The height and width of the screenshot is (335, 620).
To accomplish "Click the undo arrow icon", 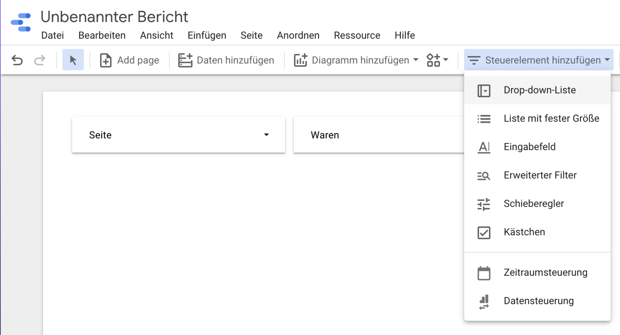I will pyautogui.click(x=17, y=60).
